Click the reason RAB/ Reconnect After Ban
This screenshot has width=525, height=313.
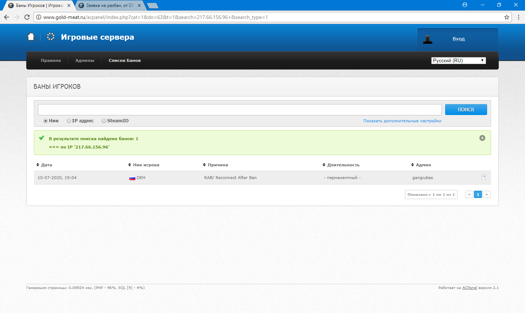click(230, 178)
